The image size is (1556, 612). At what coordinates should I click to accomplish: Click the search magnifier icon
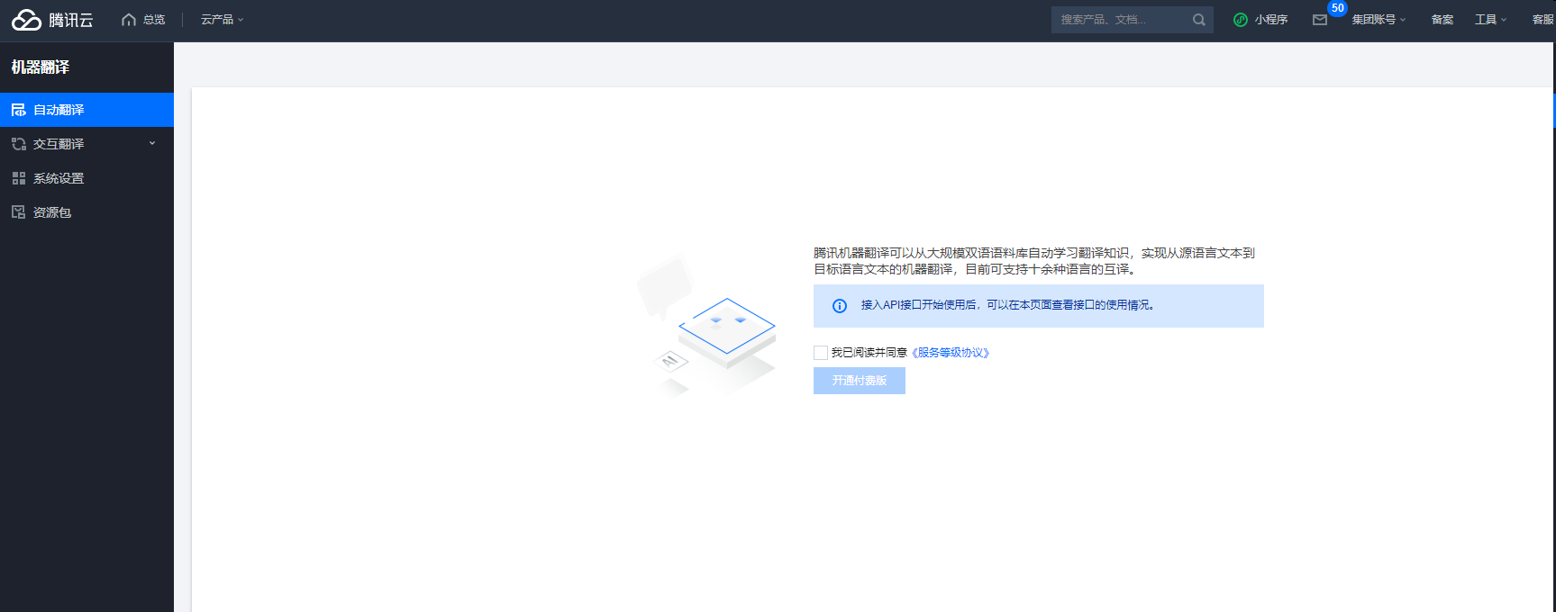pyautogui.click(x=1199, y=20)
